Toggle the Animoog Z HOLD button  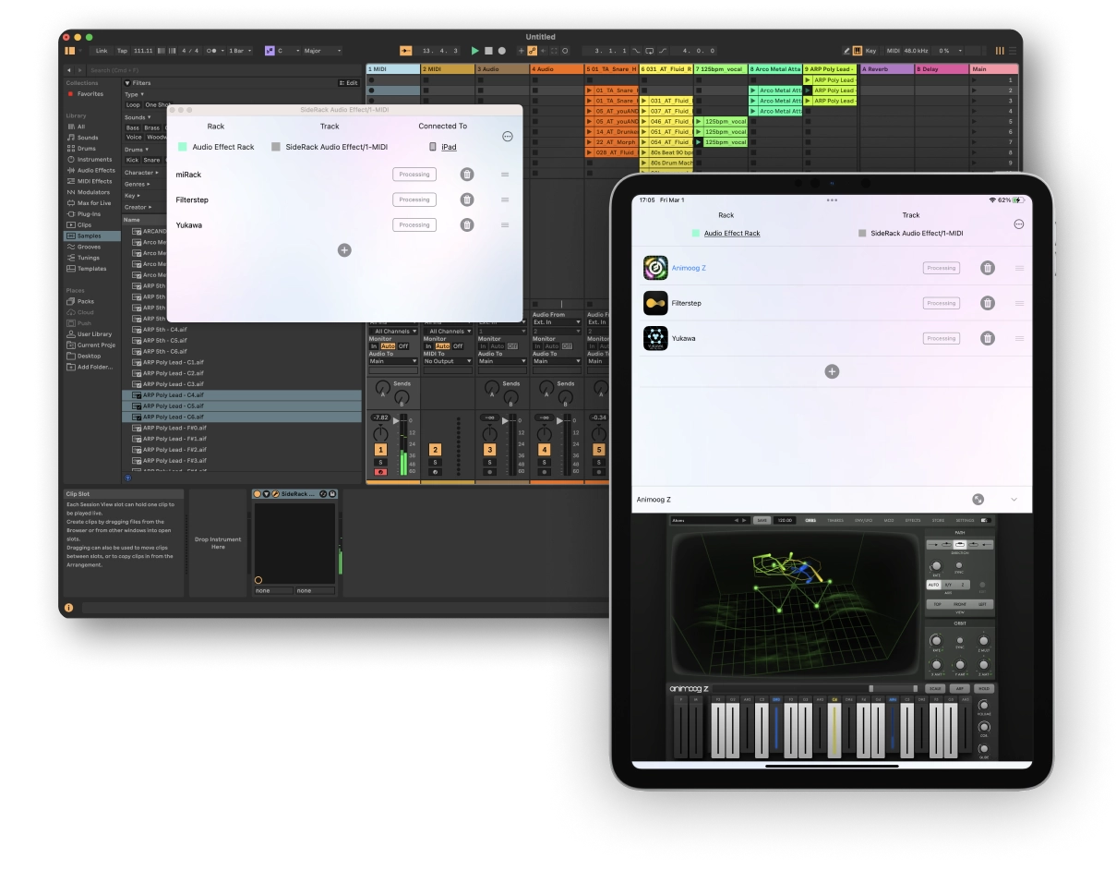(x=983, y=688)
